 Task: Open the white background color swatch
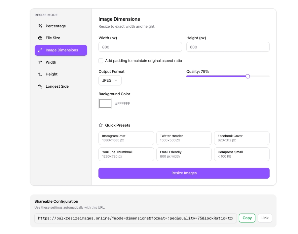[105, 103]
